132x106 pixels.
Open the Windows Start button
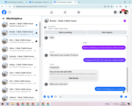click(x=2, y=104)
